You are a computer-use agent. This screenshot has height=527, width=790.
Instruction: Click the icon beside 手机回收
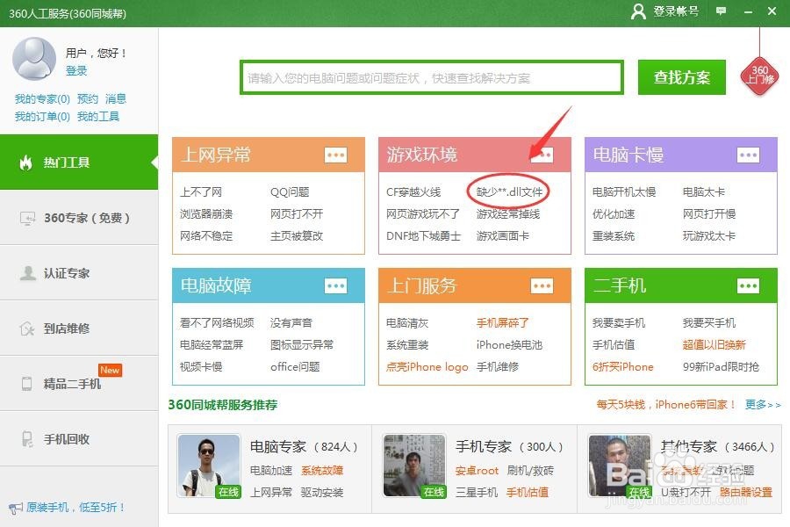(x=27, y=439)
